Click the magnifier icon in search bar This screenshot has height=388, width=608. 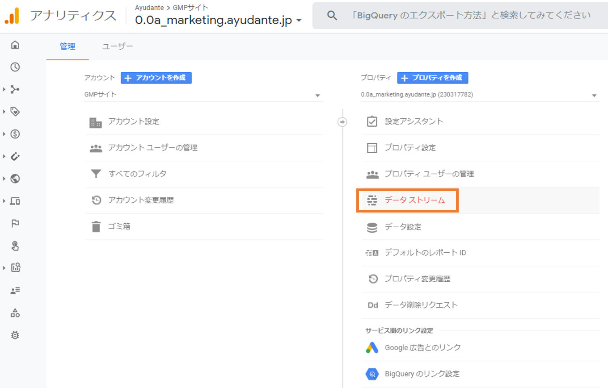point(332,16)
